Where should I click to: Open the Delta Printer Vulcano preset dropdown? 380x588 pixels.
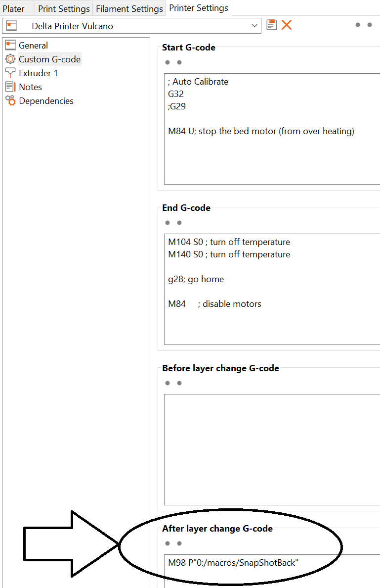point(254,26)
